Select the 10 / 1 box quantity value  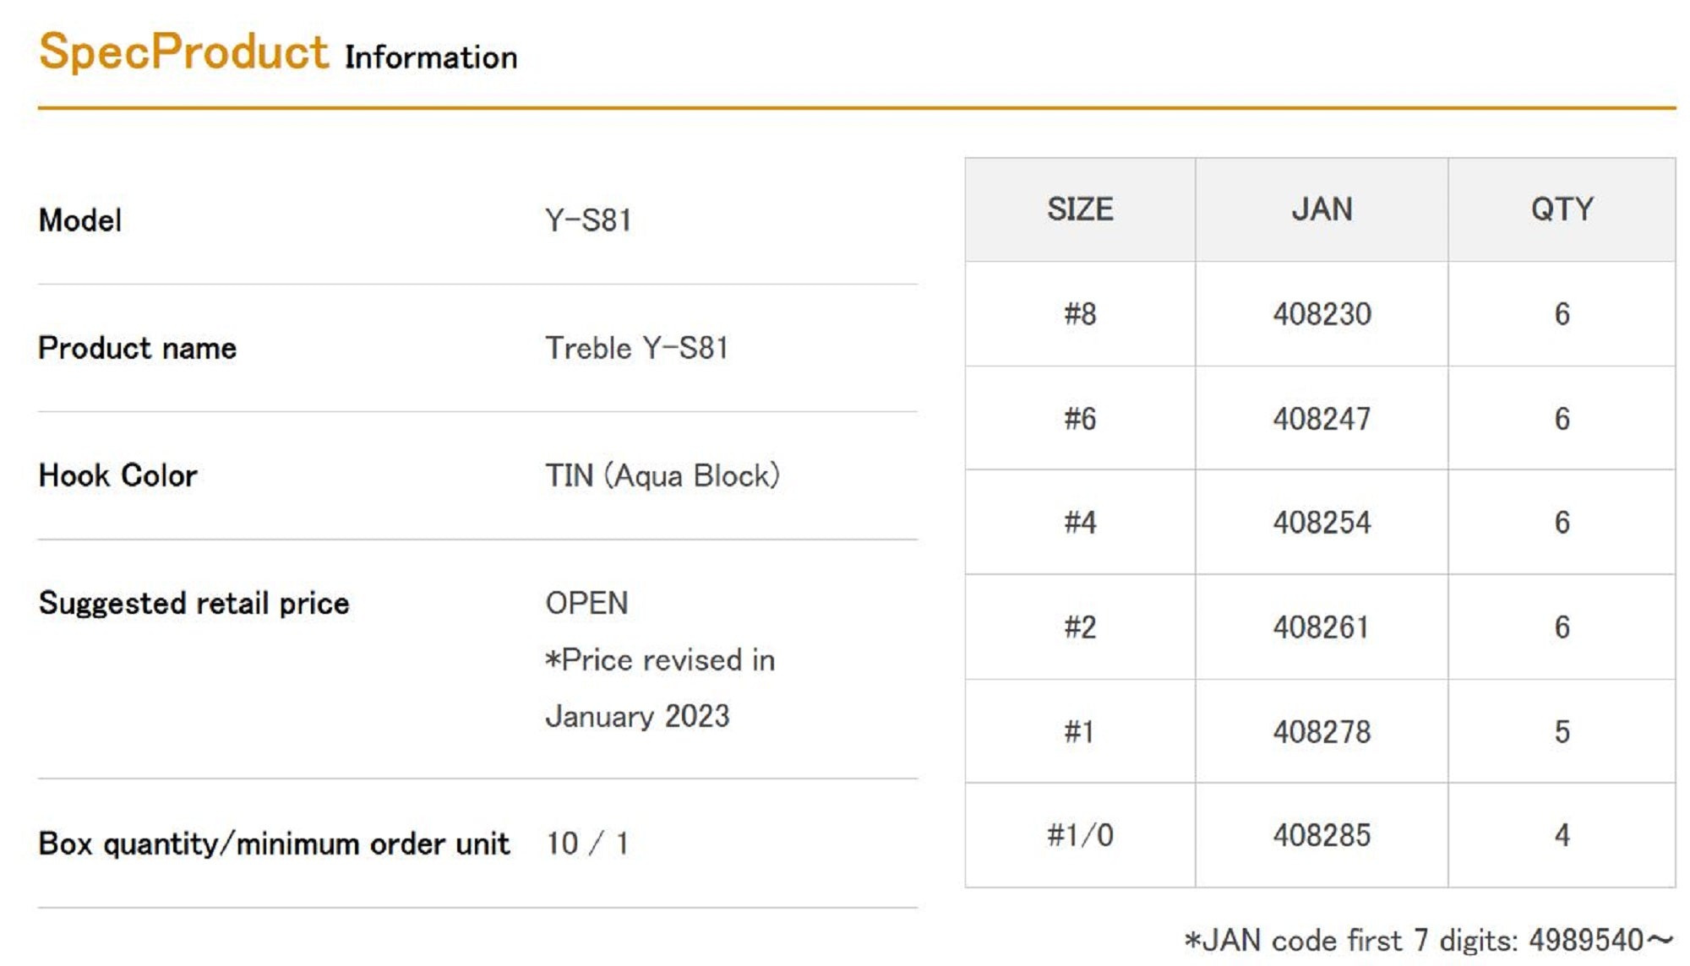pyautogui.click(x=586, y=844)
